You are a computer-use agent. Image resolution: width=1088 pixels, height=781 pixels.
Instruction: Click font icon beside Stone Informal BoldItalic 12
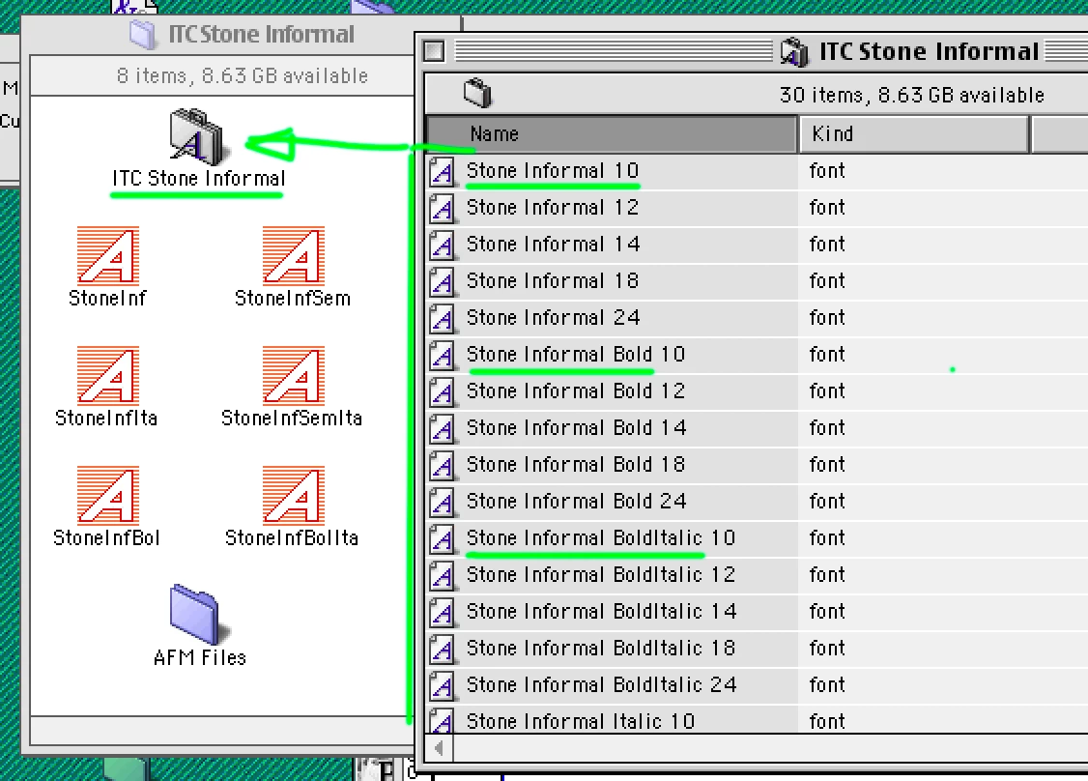click(x=442, y=577)
